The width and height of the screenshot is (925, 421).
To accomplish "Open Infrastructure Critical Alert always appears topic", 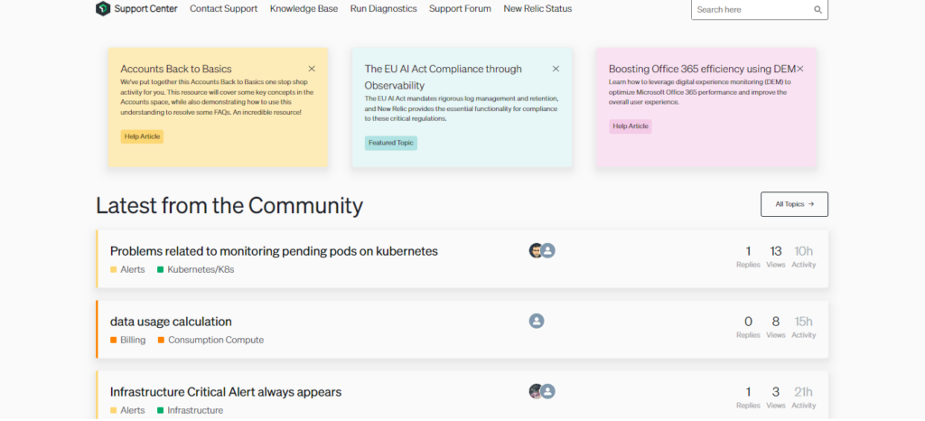I will (226, 392).
